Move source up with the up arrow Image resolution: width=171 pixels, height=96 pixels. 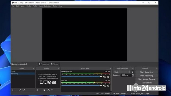tap(49, 90)
